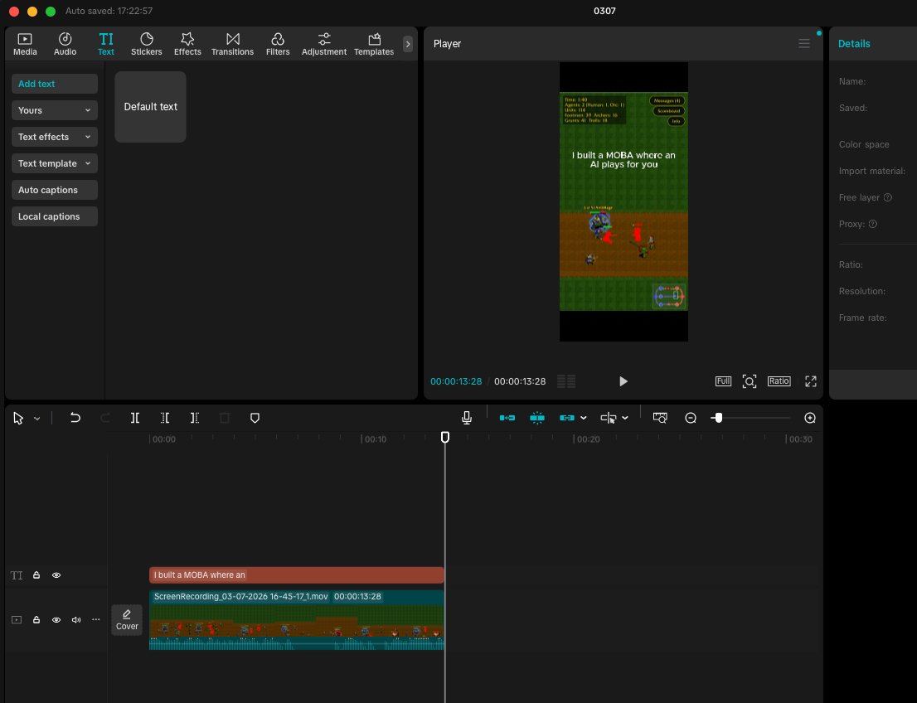Start voiceover recording with microphone icon
917x703 pixels.
(467, 418)
